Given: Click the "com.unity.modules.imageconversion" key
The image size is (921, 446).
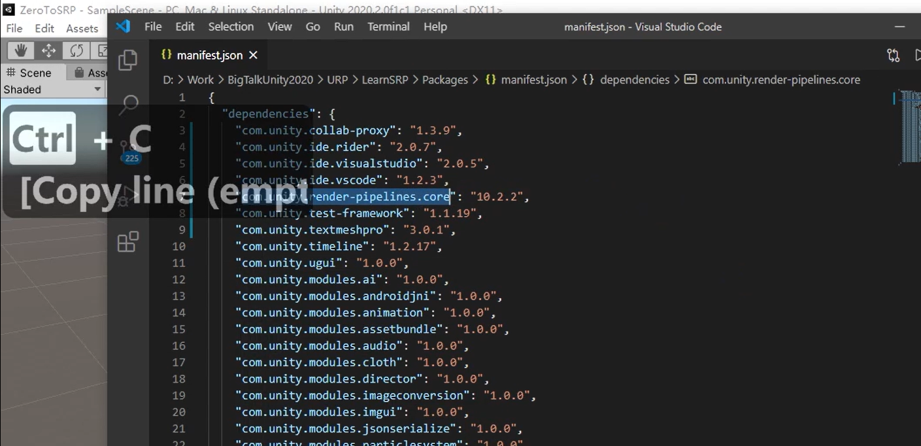Looking at the screenshot, I should [353, 396].
